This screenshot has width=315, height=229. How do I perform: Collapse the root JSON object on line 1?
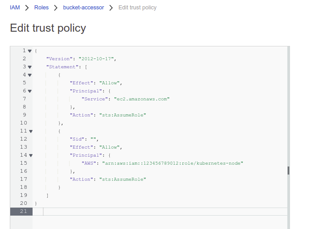tap(30, 51)
